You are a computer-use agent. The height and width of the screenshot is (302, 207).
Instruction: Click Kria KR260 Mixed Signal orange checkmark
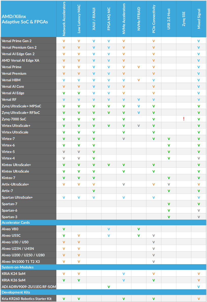pyautogui.click(x=199, y=299)
